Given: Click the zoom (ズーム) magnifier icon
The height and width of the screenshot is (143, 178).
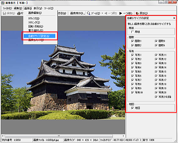Looking at the screenshot, I should point(89,13).
